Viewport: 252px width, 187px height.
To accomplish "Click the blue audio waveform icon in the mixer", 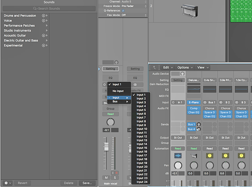I will (178, 156).
